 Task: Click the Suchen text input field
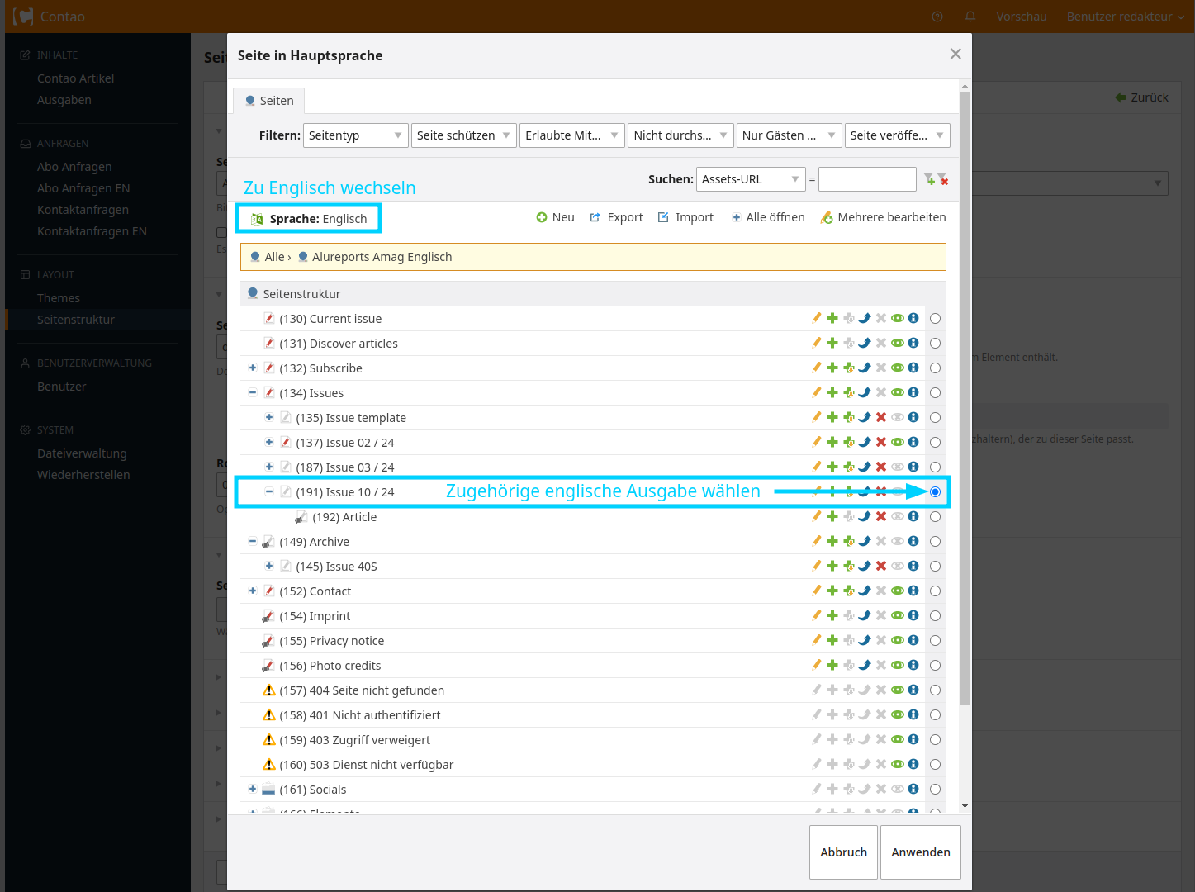pos(866,179)
